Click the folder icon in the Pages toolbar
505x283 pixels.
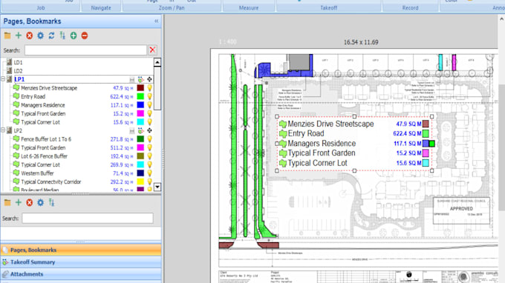7,36
